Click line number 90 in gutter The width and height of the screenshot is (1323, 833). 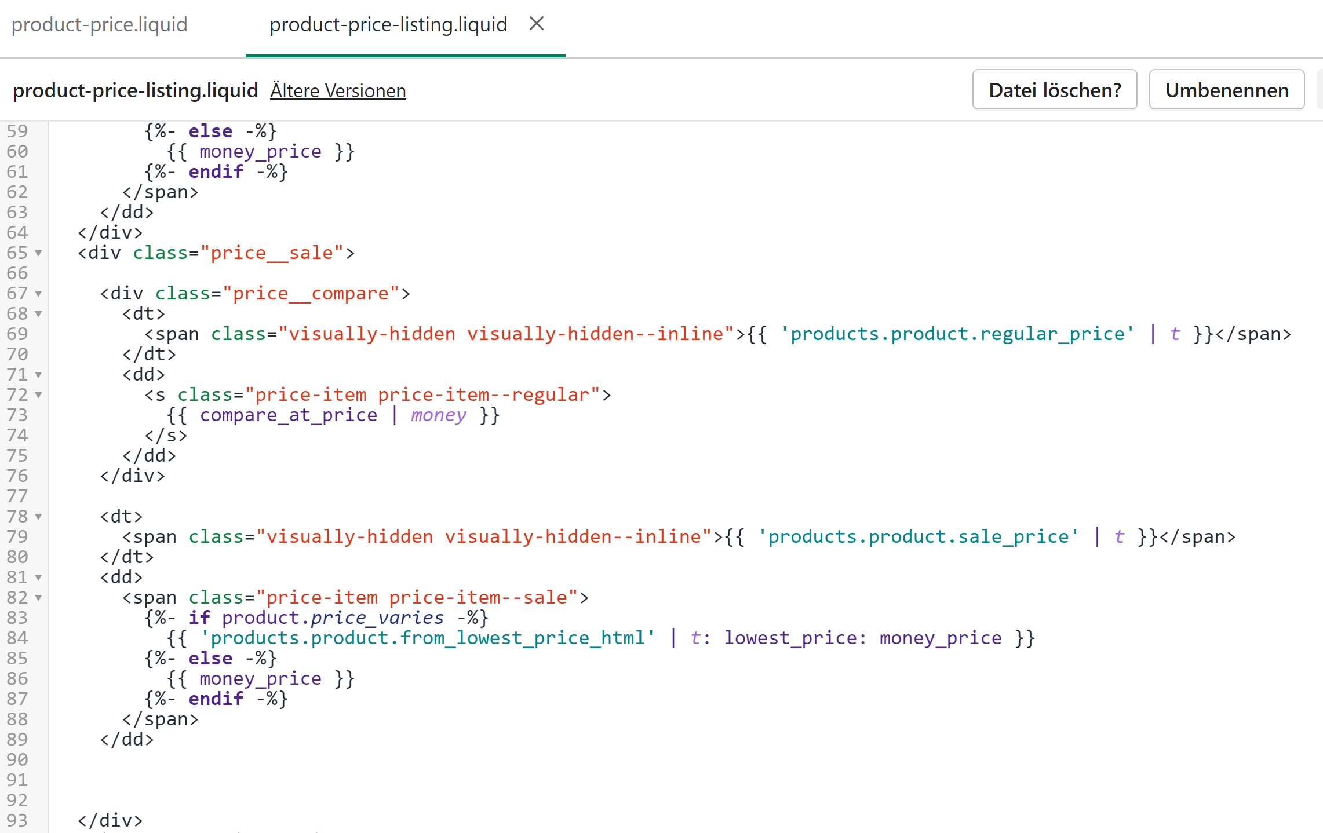point(17,759)
